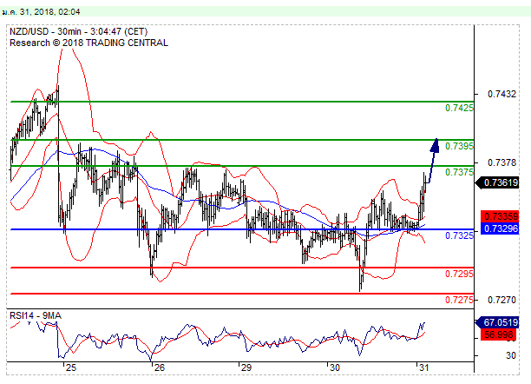
Task: Click the current price tag 0.73619
Action: [x=497, y=182]
